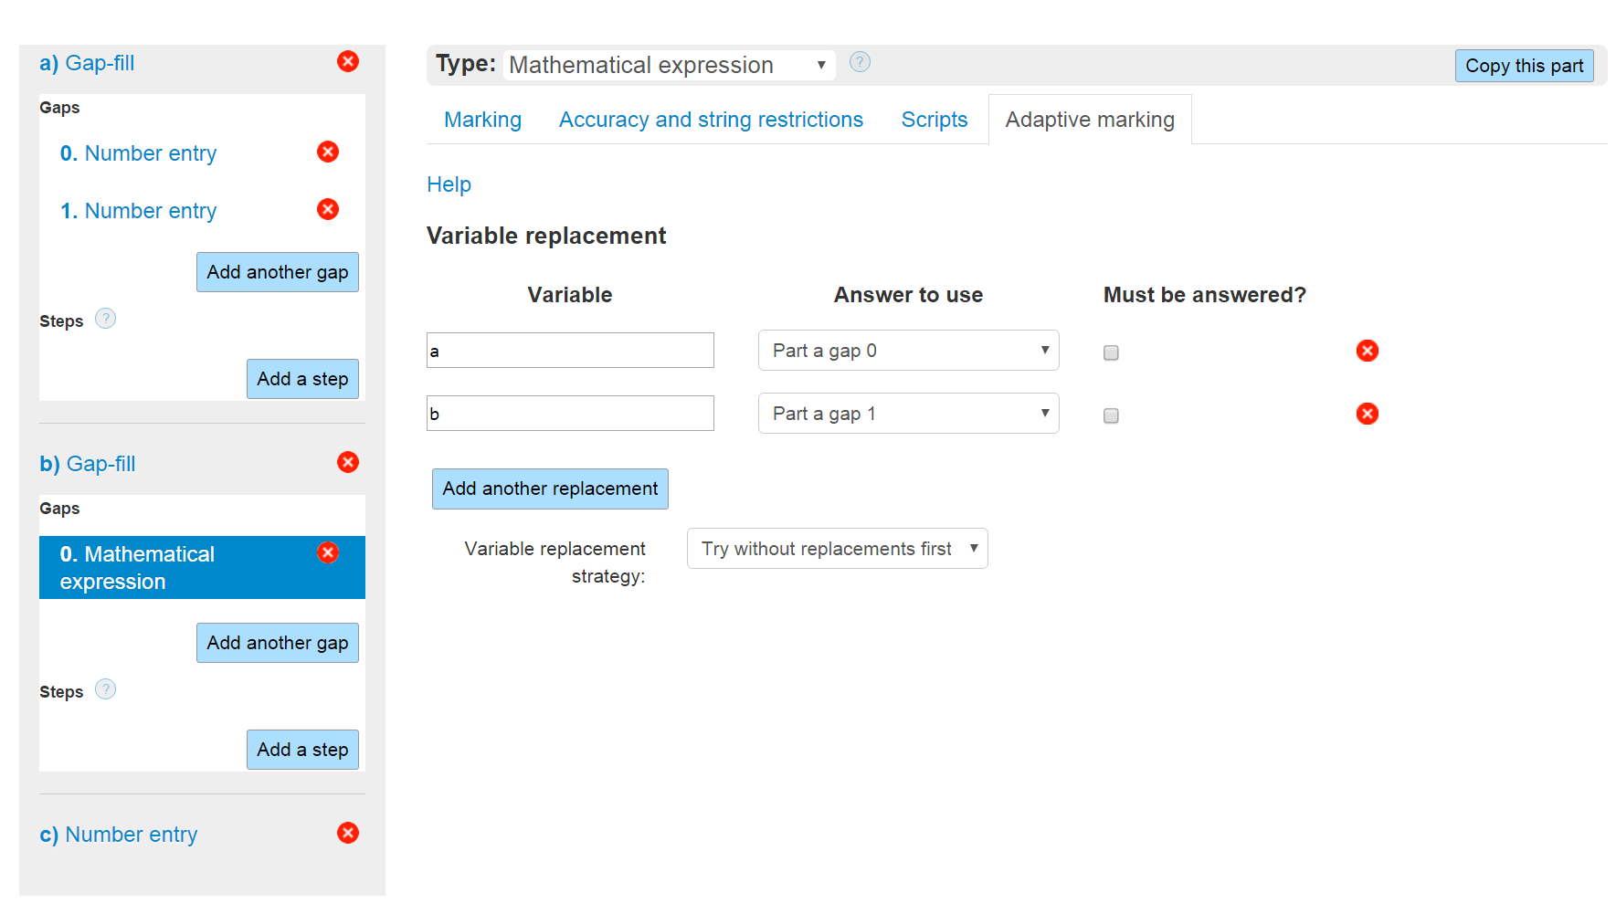Delete part b) Gap-fill with red X

[x=348, y=462]
